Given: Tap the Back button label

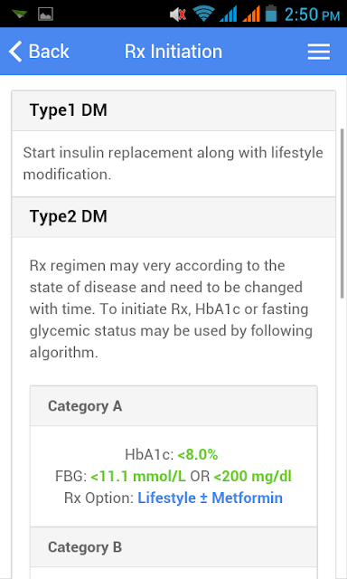Looking at the screenshot, I should click(x=49, y=52).
